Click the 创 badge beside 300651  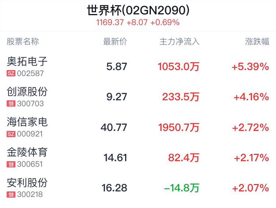[11, 164]
